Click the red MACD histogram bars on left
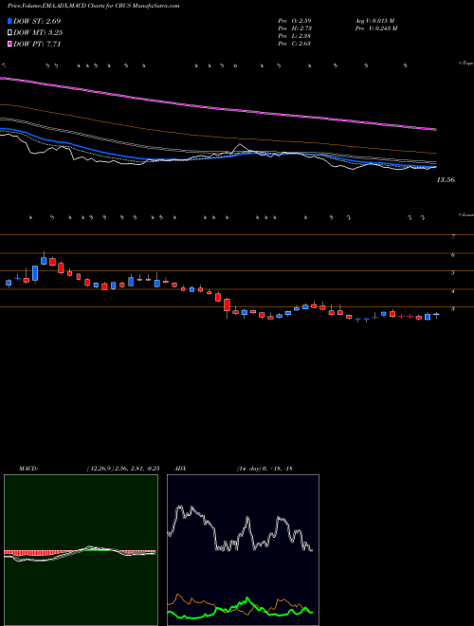Image resolution: width=474 pixels, height=626 pixels. pyautogui.click(x=36, y=553)
